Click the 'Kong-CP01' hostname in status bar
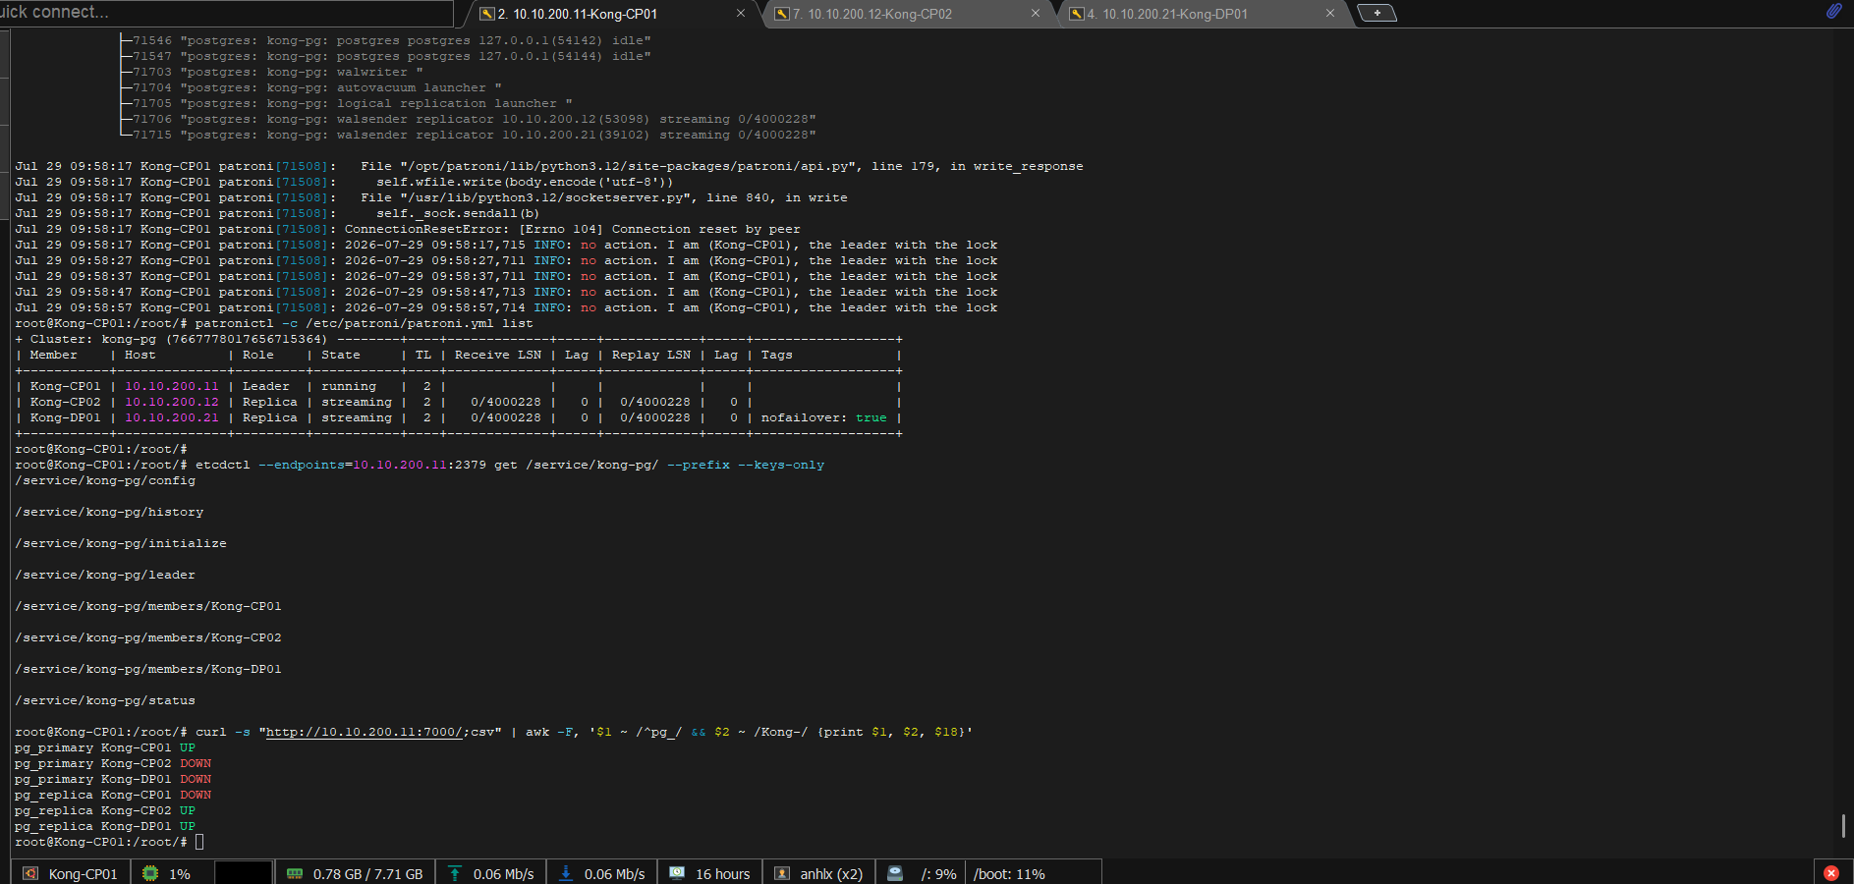 [x=83, y=874]
